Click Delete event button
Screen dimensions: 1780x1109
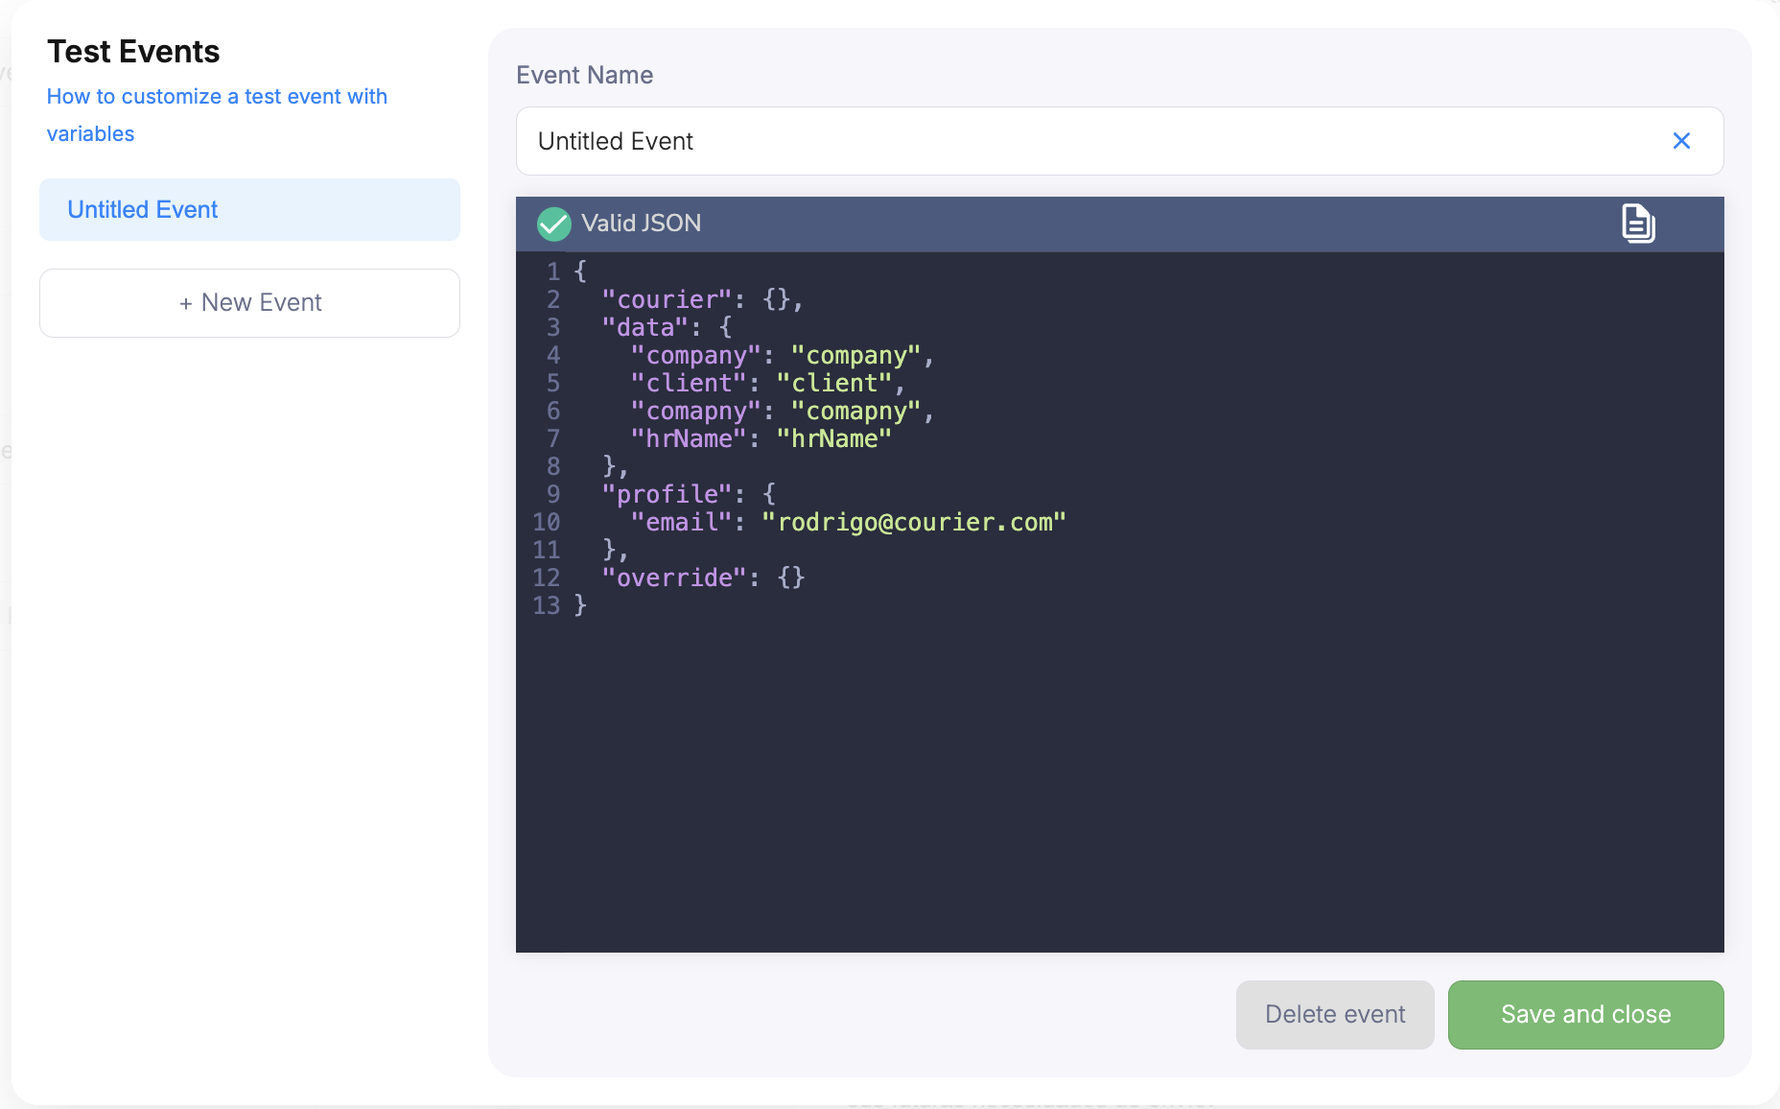[1335, 1015]
